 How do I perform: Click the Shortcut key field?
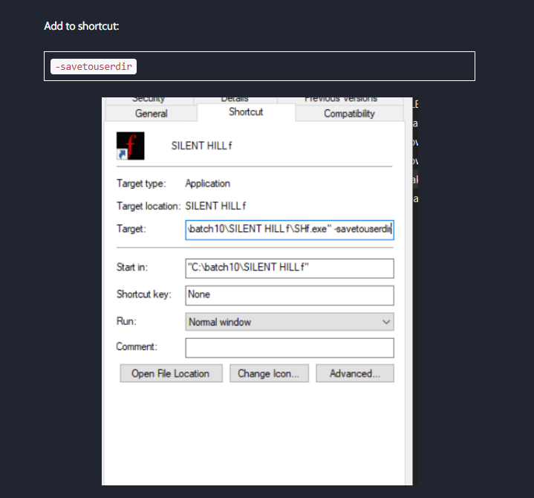(290, 295)
